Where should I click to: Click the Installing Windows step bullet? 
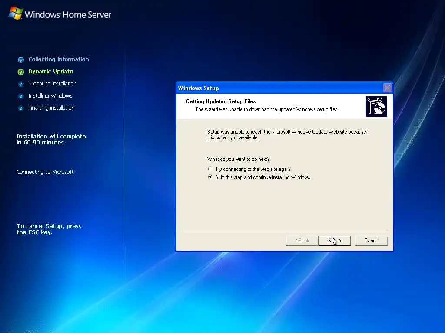(21, 96)
